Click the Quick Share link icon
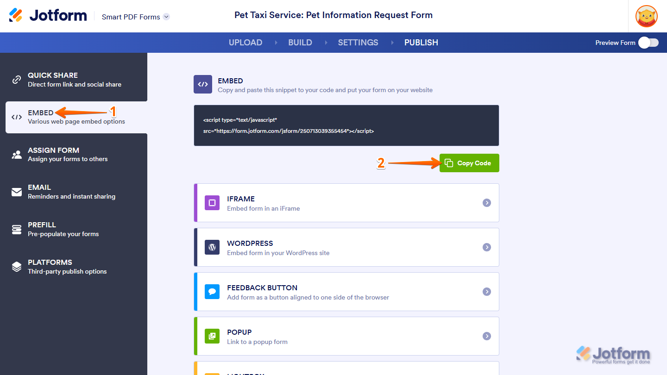The height and width of the screenshot is (375, 667). coord(17,80)
